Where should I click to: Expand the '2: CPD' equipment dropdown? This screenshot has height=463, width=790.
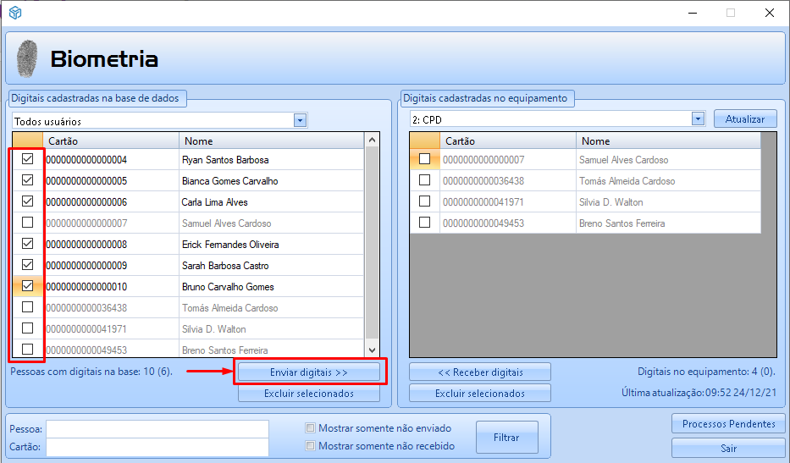pos(698,119)
